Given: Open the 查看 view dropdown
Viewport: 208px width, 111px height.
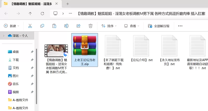Looking at the screenshot, I should (x=132, y=26).
